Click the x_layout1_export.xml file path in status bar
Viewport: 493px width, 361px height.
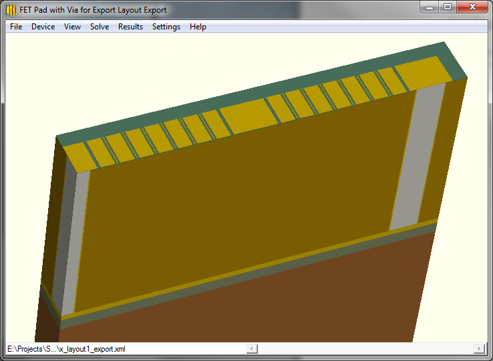click(x=66, y=349)
